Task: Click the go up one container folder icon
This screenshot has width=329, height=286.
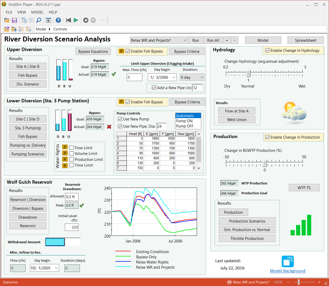Action: click(x=14, y=29)
